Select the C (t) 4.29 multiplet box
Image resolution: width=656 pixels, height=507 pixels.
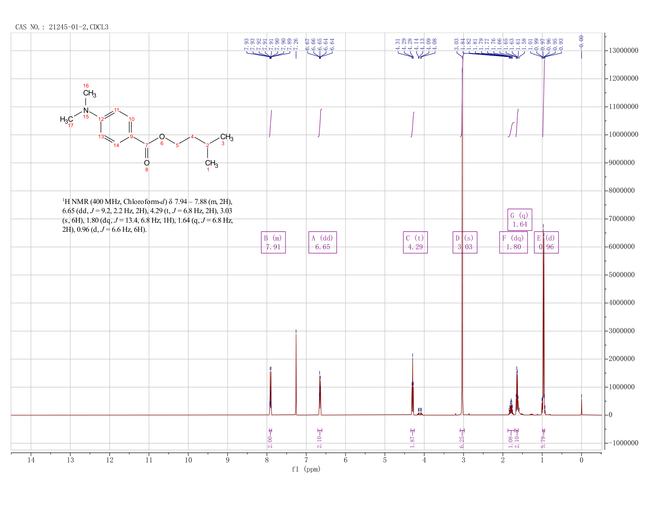(x=415, y=242)
